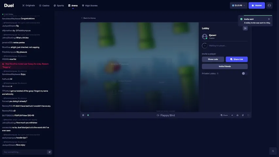This screenshot has height=157, width=279.
Task: Expand the $115.98 balance dropdown
Action: (238, 6)
